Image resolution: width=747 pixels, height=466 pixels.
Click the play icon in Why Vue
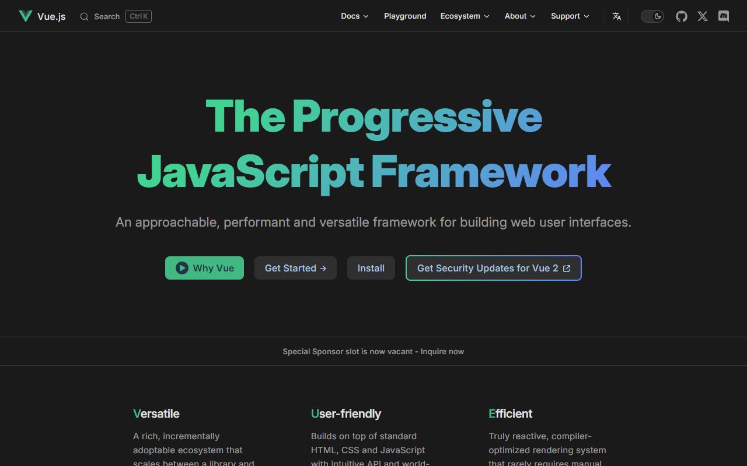[x=182, y=268]
